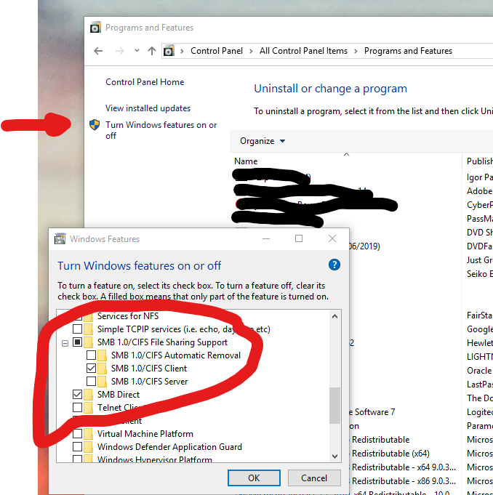The image size is (493, 495).
Task: Enable SMB 1.0/CIFS Automatic Removal checkbox
Action: point(92,355)
